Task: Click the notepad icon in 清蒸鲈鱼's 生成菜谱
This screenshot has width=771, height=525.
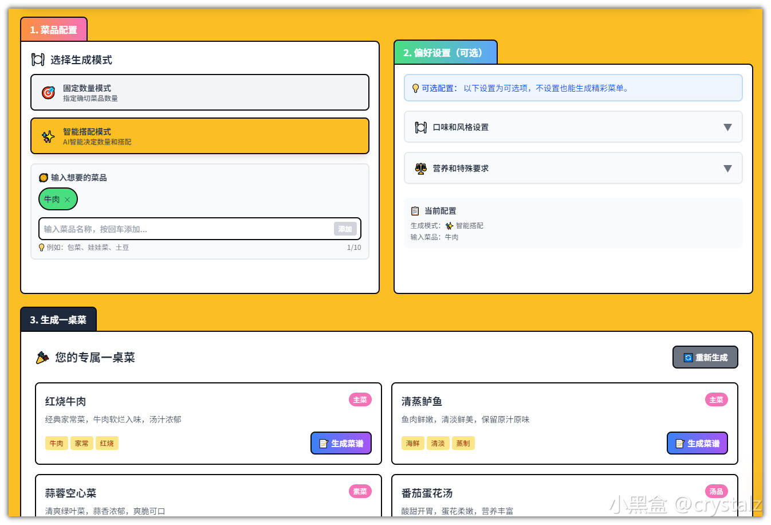Action: pos(680,444)
